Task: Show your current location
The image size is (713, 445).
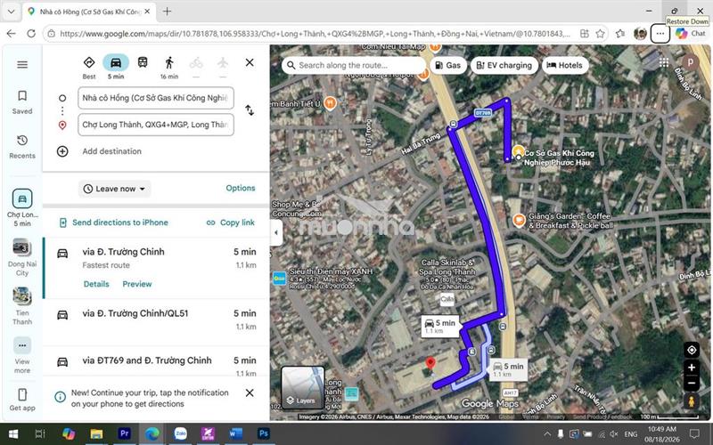Action: pos(692,350)
